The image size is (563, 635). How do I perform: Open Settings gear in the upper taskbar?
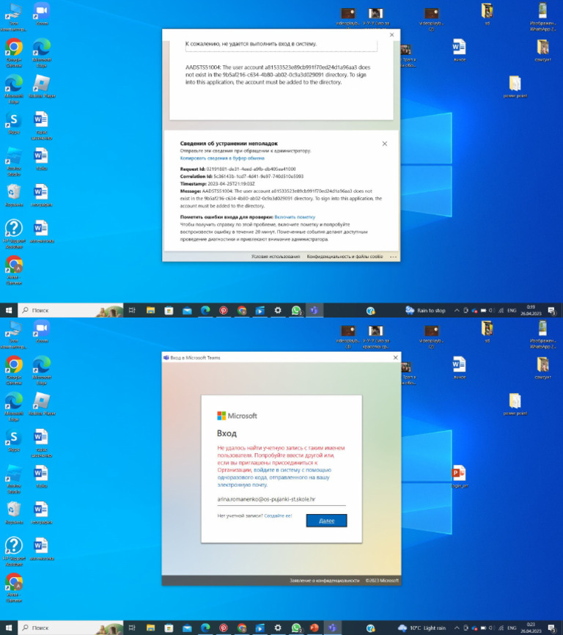278,311
